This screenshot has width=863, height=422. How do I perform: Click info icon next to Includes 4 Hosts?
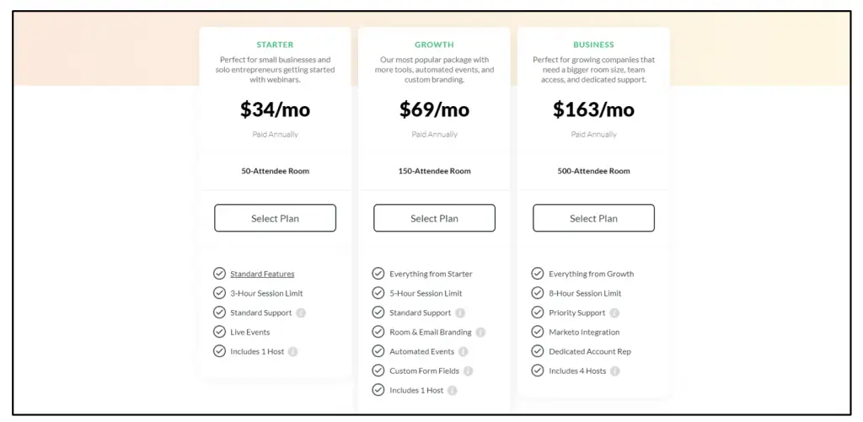pyautogui.click(x=615, y=371)
